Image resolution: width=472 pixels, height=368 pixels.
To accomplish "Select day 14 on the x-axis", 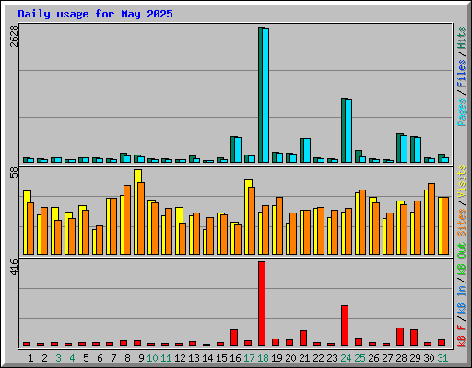I will [x=207, y=358].
